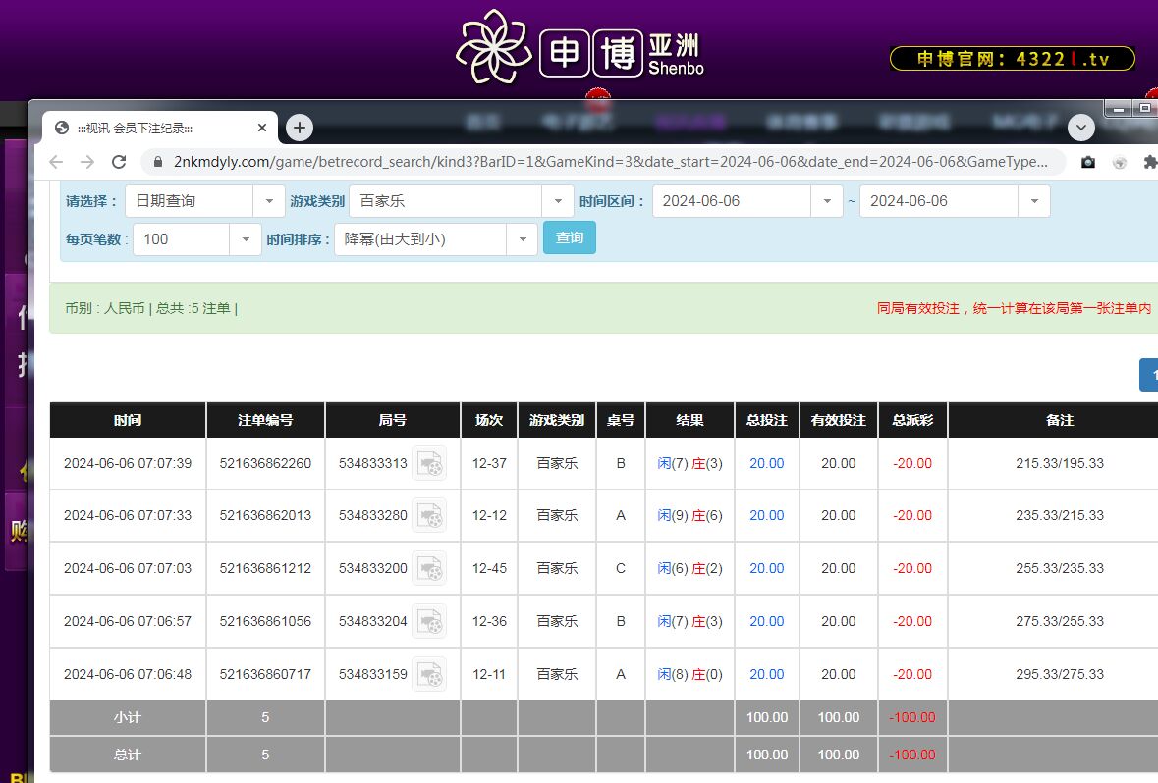Click the 查询 search button

(570, 237)
